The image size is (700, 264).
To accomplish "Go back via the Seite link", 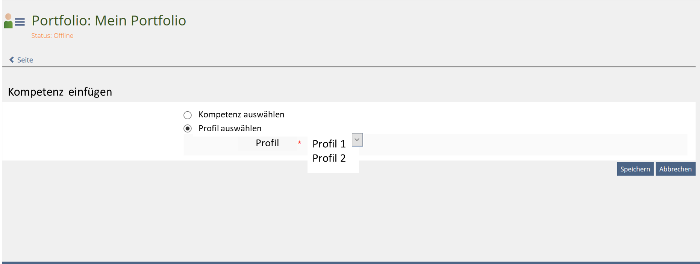I will 25,60.
